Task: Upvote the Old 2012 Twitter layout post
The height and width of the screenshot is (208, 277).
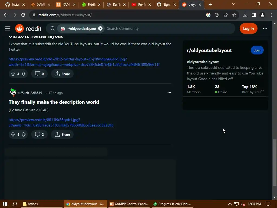Action: coord(13,74)
